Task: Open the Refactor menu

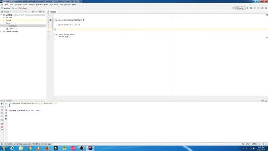Action: [x=39, y=5]
